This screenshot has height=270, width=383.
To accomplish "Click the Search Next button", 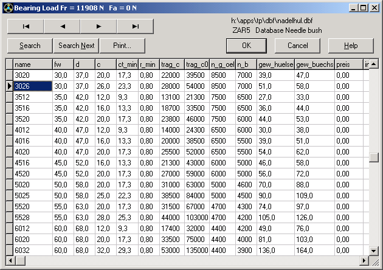I will (x=77, y=46).
